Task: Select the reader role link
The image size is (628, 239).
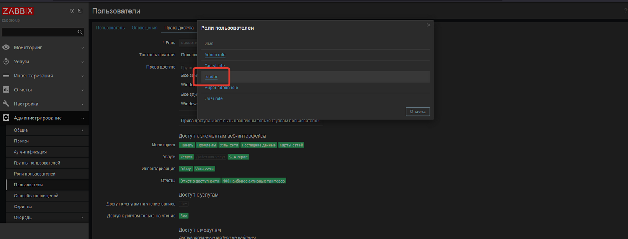Action: (211, 77)
